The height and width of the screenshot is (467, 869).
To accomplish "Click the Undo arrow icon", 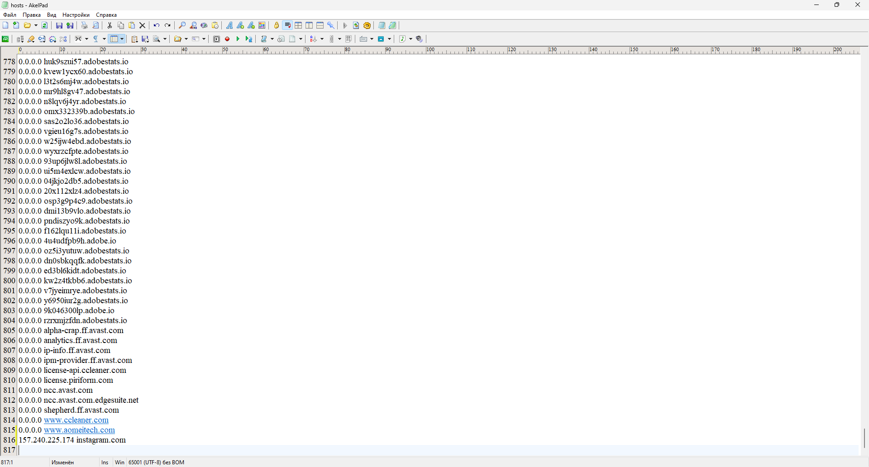I will (156, 26).
